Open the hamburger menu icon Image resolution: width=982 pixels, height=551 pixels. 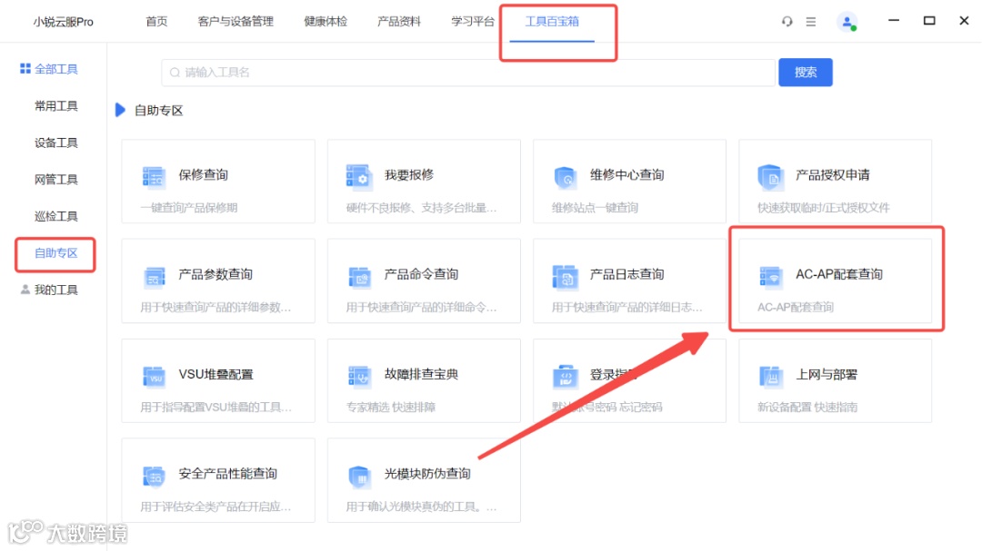811,22
